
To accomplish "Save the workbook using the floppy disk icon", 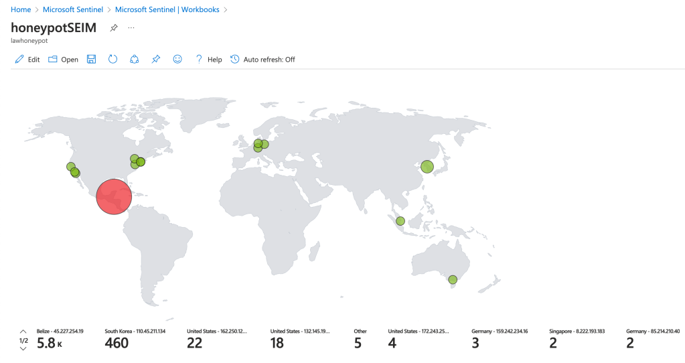I will pos(92,60).
